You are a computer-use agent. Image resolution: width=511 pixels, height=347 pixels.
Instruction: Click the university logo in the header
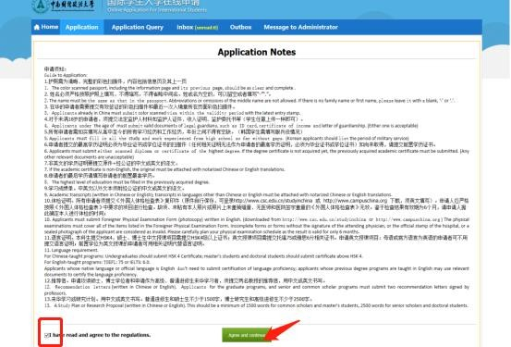coord(63,6)
